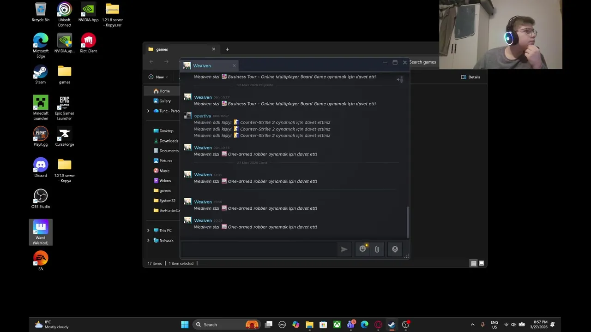Click the Steam chat vertical scrollbar

point(408,221)
